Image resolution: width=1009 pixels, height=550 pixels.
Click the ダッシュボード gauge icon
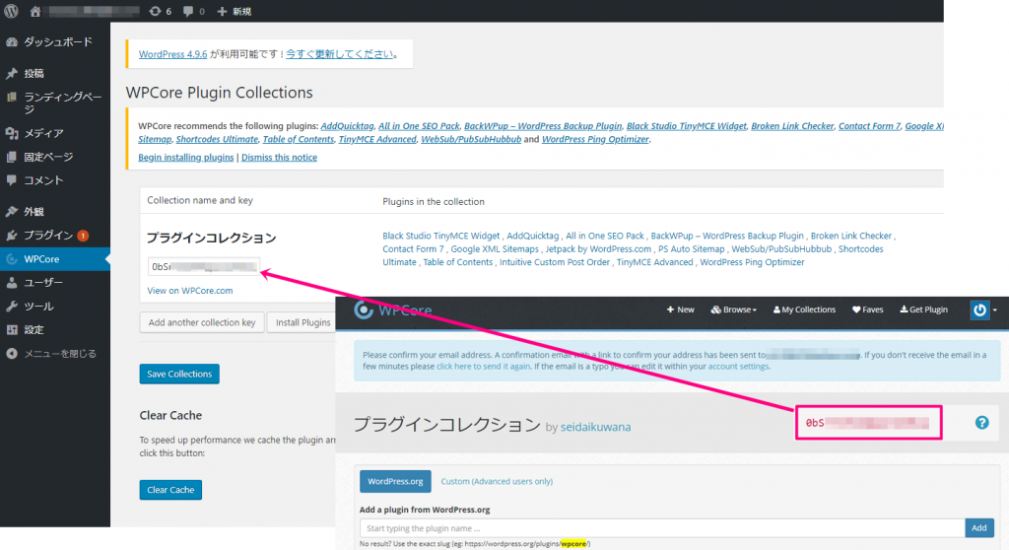click(12, 41)
